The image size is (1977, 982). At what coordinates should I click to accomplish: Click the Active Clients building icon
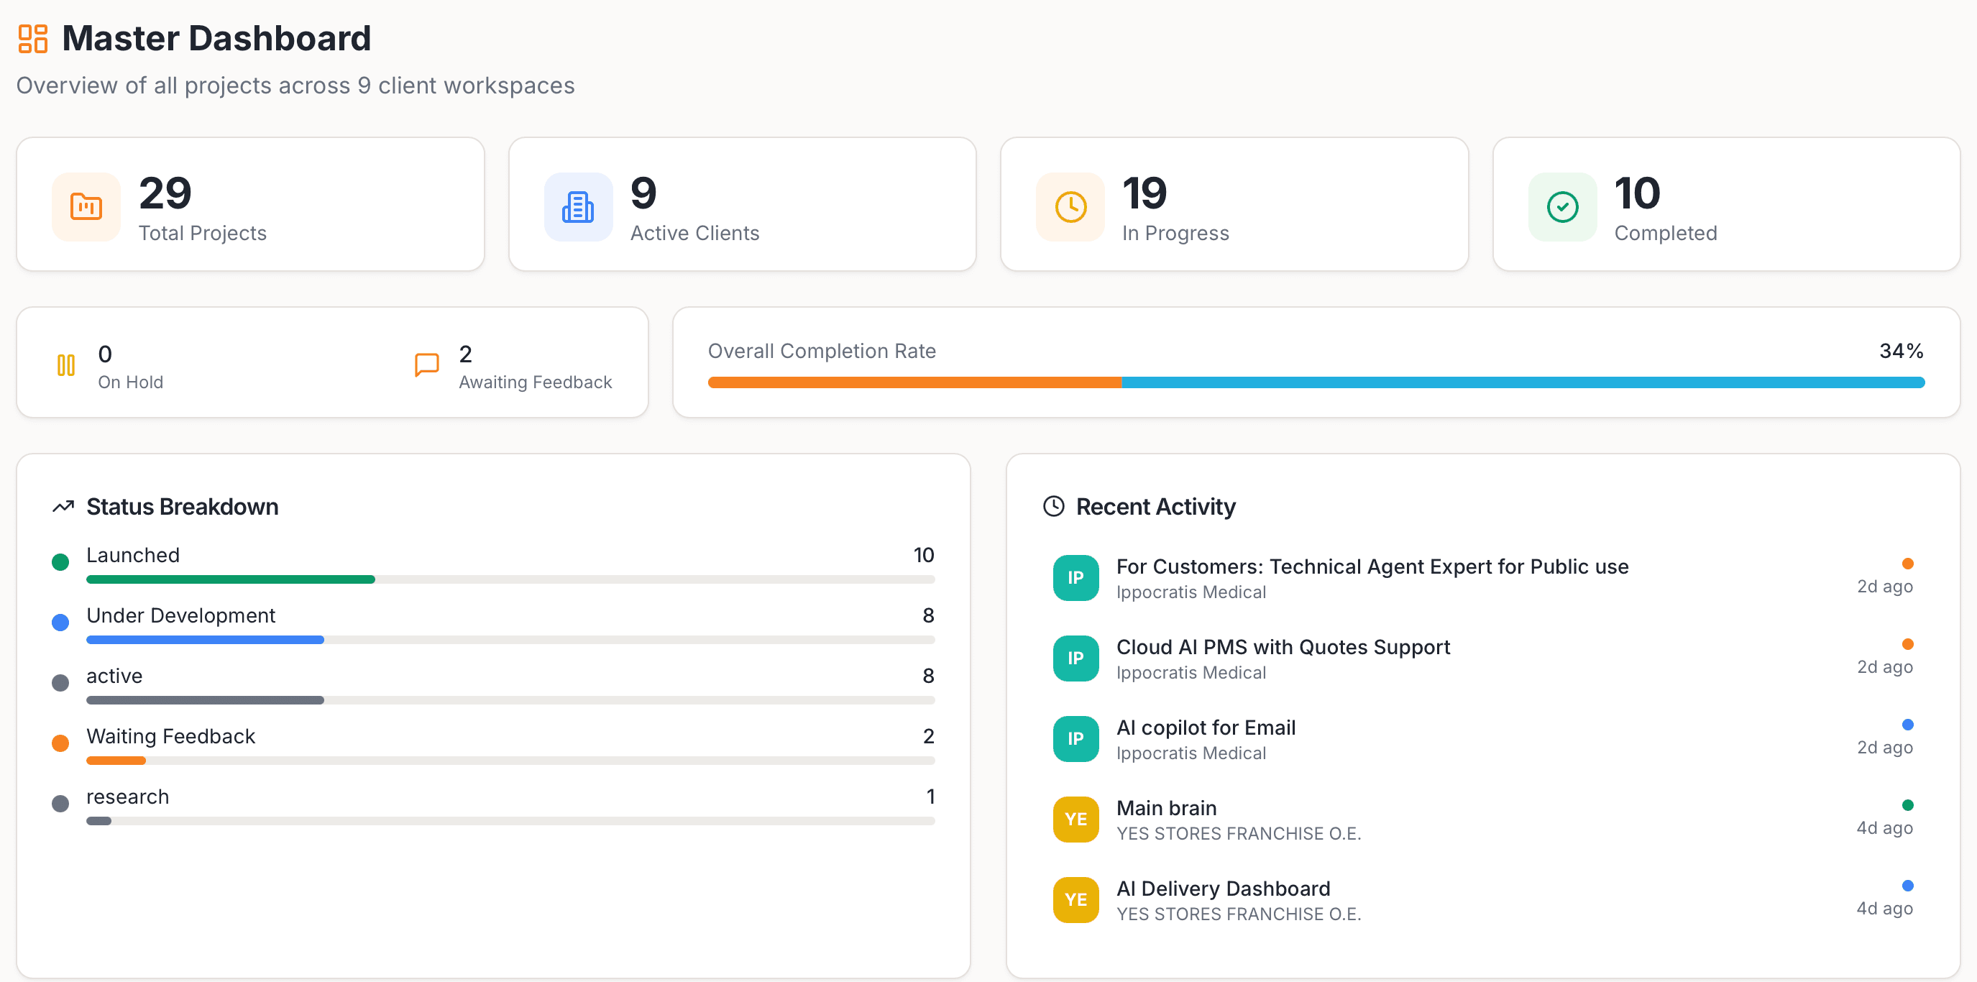point(578,206)
